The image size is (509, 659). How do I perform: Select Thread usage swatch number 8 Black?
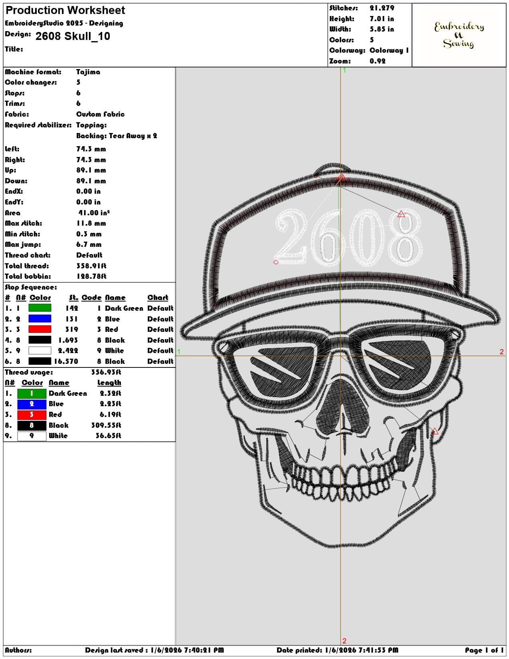[32, 425]
